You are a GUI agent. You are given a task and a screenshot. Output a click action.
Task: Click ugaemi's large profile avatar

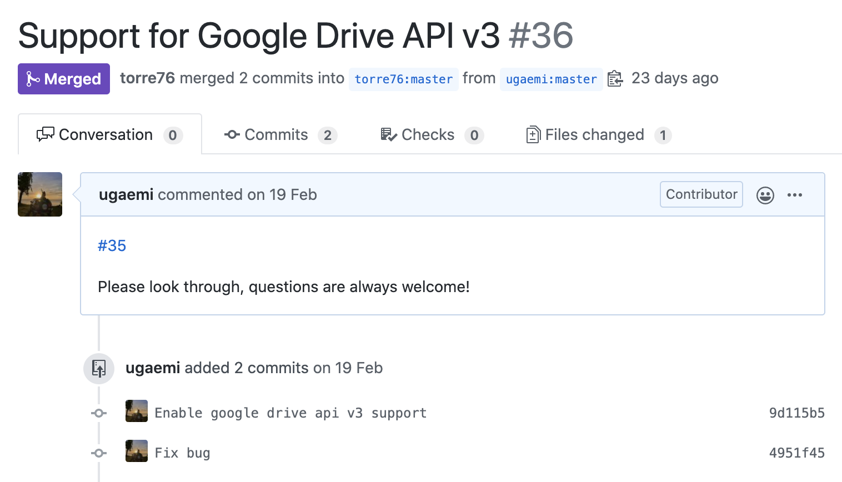point(40,194)
